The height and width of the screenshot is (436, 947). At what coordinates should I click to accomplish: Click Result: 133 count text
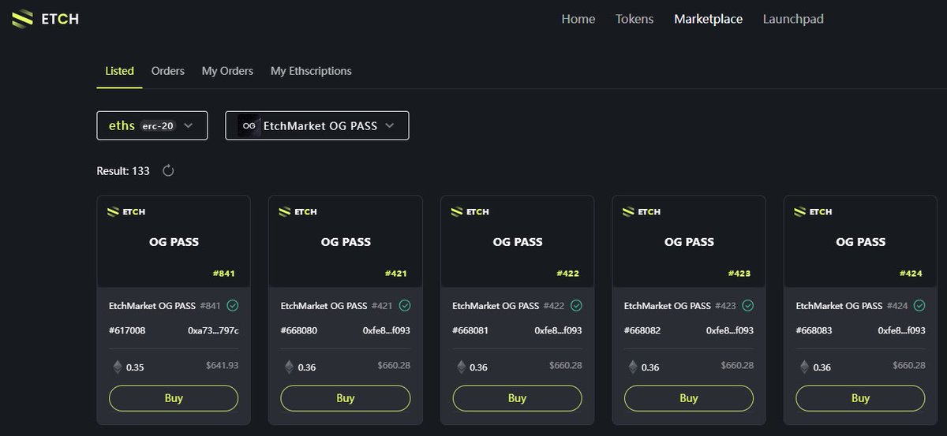123,170
